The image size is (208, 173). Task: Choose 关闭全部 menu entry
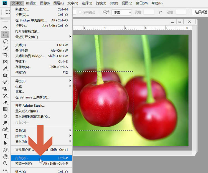pyautogui.click(x=42, y=51)
